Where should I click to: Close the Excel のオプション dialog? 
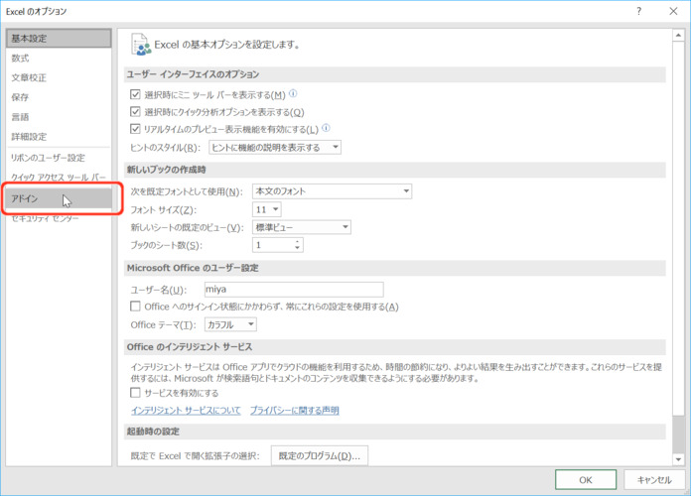pos(673,11)
